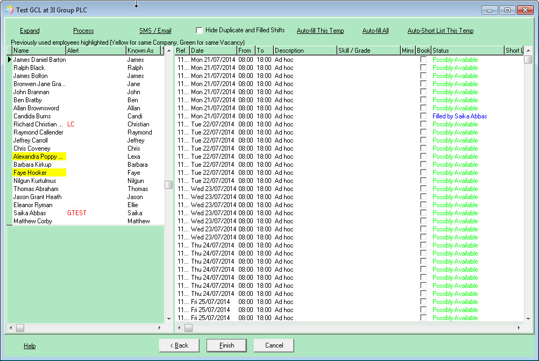
Task: Click shifts grid vertical scrollbar thumb
Action: tap(528, 59)
